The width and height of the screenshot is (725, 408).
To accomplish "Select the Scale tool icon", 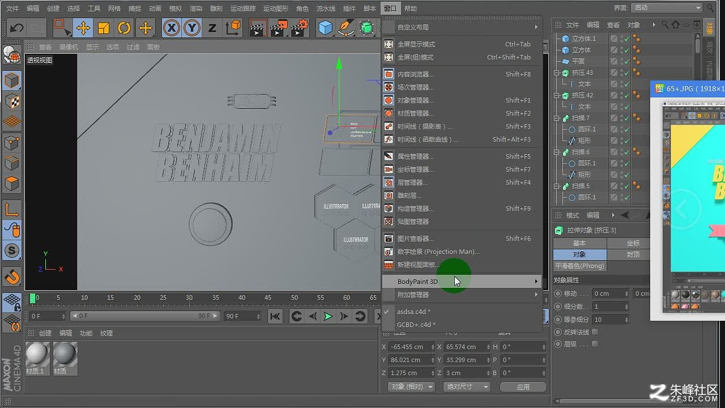I will (104, 28).
